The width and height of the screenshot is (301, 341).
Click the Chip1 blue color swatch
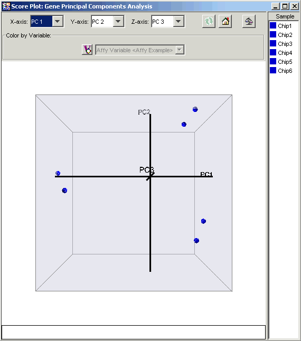point(273,25)
